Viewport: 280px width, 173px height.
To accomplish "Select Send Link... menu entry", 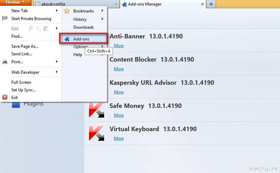I will [x=22, y=54].
